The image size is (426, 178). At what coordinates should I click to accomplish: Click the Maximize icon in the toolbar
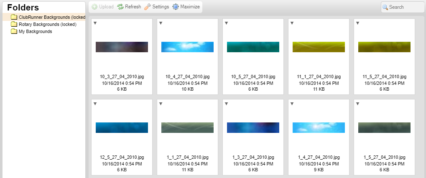point(176,7)
